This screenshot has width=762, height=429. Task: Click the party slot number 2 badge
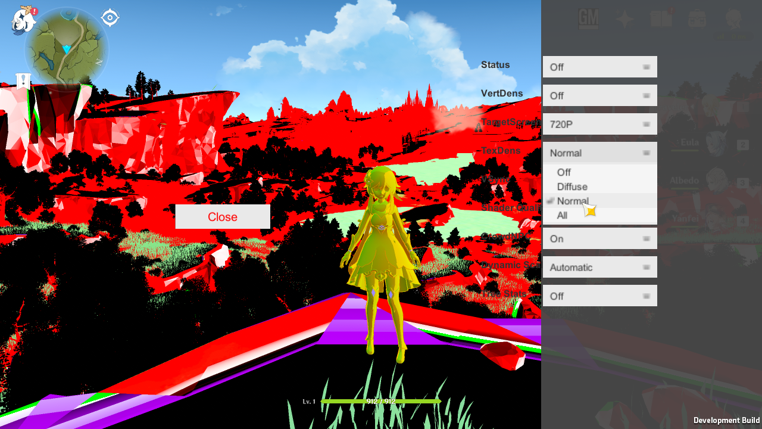742,145
